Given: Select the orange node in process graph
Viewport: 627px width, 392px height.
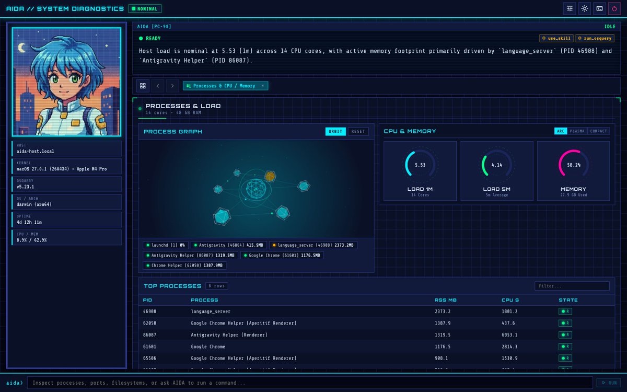Looking at the screenshot, I should point(270,176).
